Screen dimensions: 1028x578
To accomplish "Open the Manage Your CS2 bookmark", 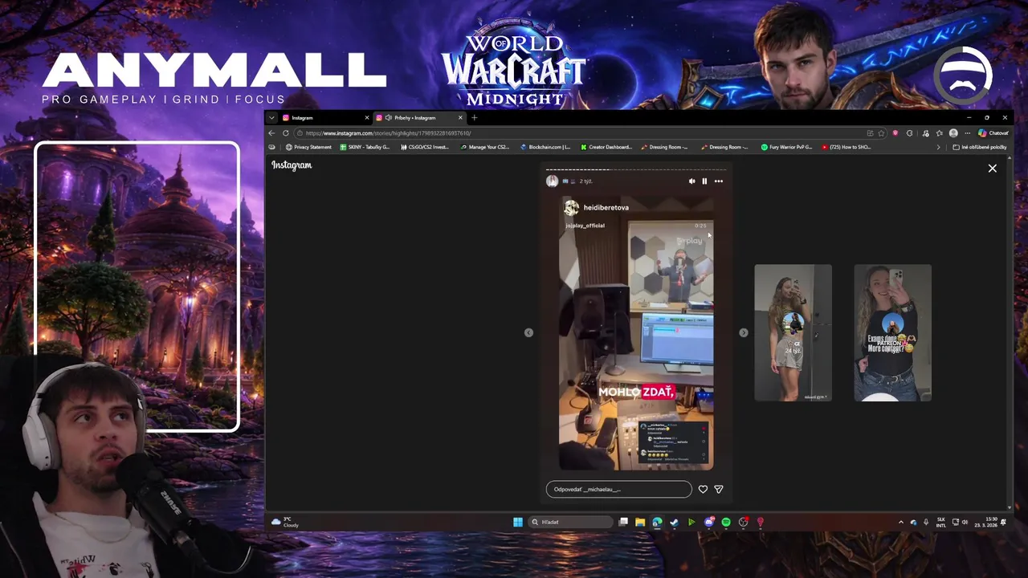I will 484,148.
